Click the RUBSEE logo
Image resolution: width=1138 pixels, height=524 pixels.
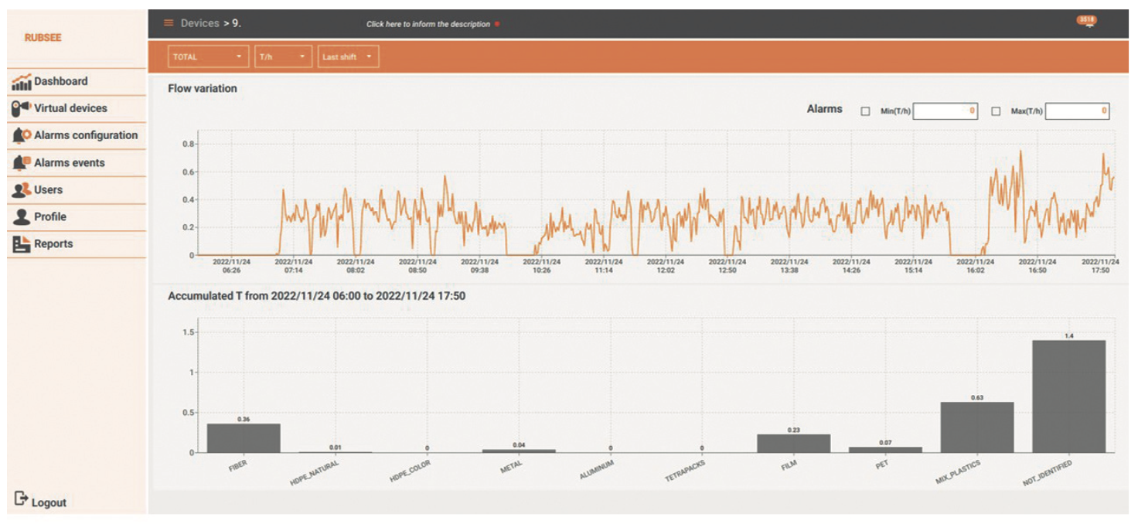43,38
